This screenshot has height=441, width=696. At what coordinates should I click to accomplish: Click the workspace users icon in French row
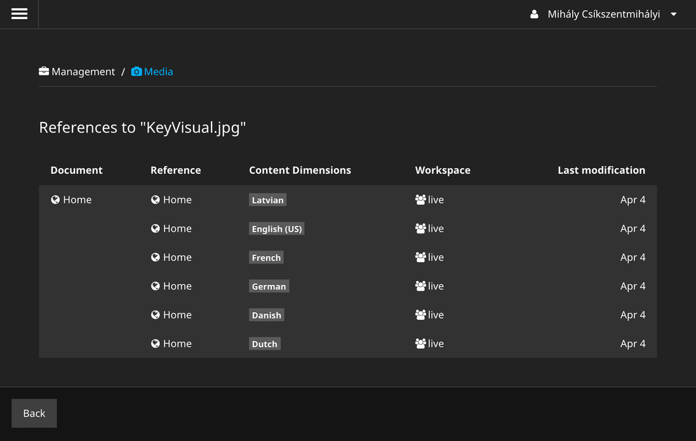(x=420, y=258)
